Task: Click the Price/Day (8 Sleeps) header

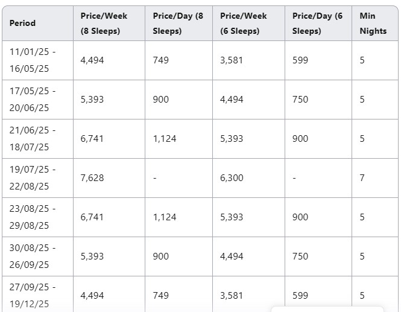Action: [x=178, y=24]
